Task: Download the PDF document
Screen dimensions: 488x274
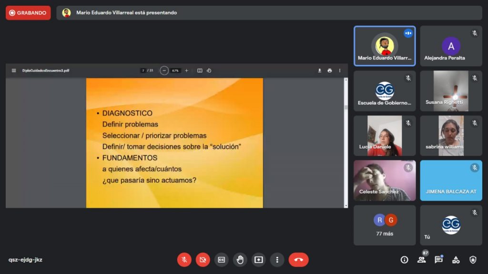Action: point(320,71)
